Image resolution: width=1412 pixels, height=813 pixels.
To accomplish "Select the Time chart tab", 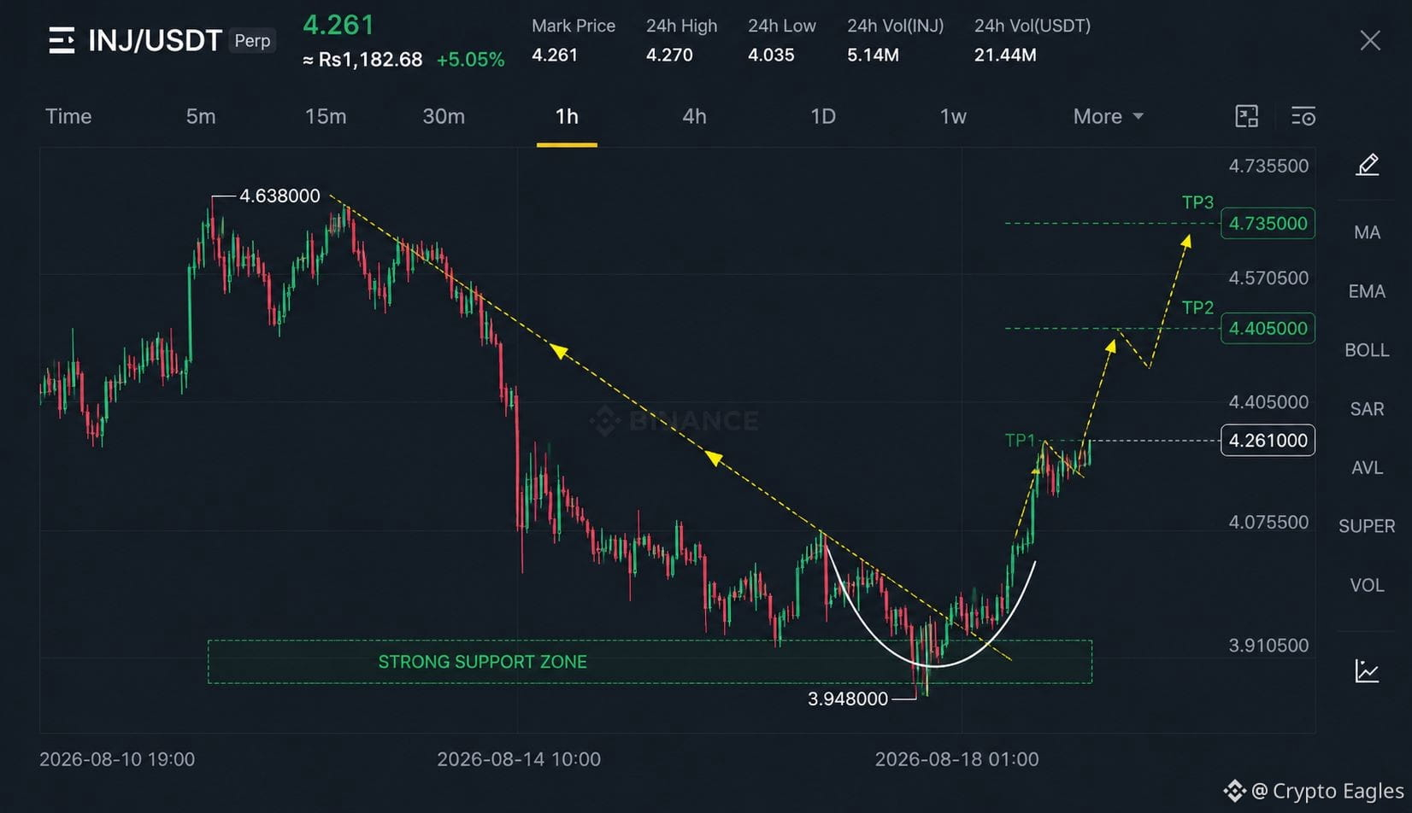I will click(68, 116).
